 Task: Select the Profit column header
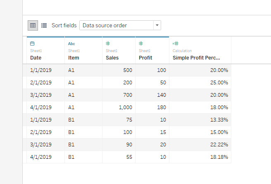145,58
